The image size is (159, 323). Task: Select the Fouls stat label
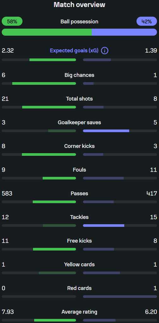point(79,170)
